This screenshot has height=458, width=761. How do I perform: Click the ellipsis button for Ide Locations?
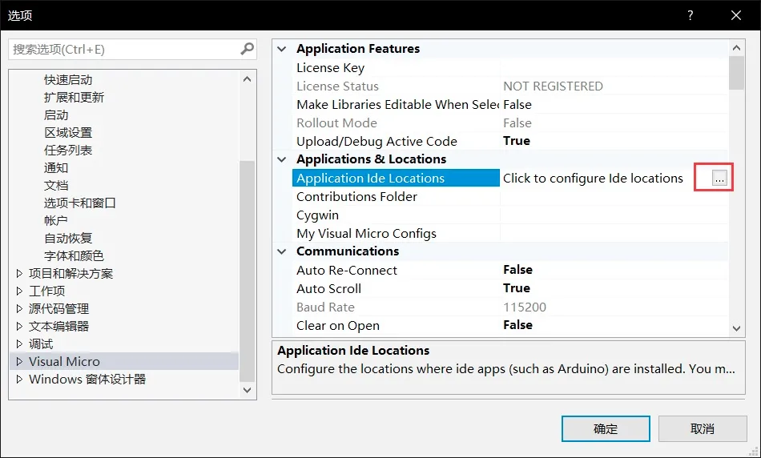pos(719,179)
